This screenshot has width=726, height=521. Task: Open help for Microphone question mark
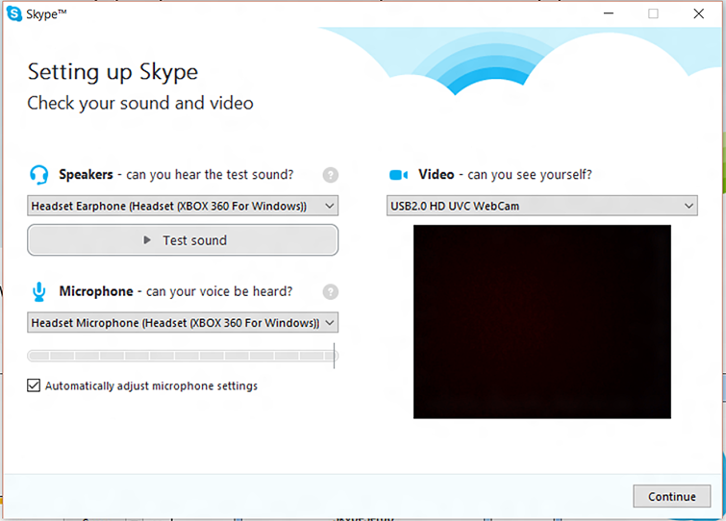[x=330, y=292]
